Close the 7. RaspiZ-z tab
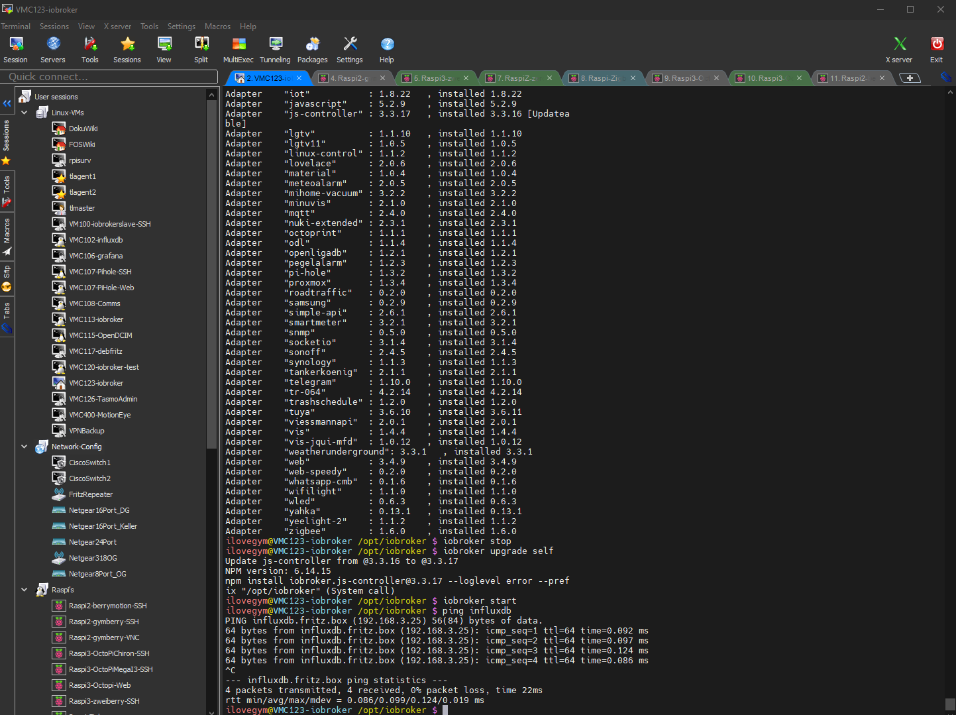Screen dimensions: 956x715 tap(549, 78)
